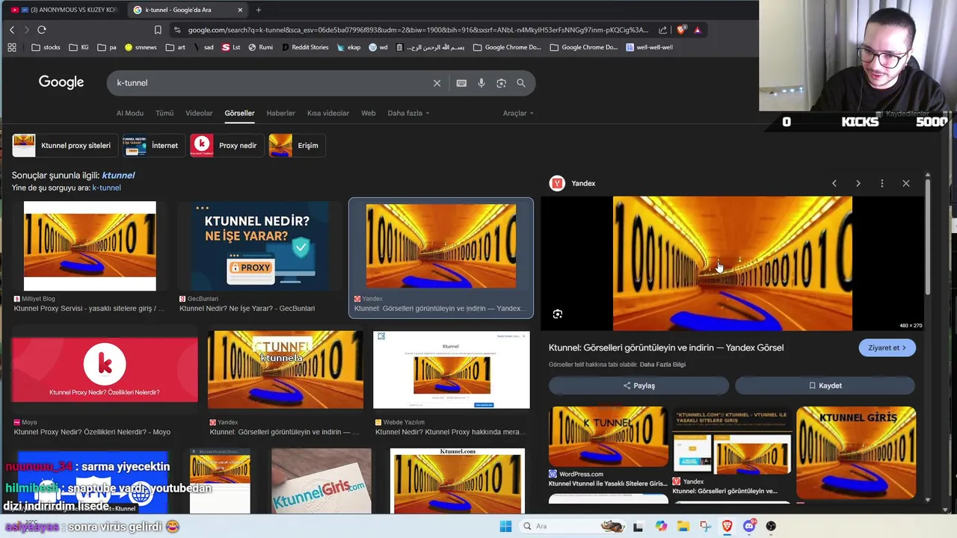The height and width of the screenshot is (538, 957).
Task: Open the KTUNNEL GİRİŞ related image
Action: click(856, 453)
